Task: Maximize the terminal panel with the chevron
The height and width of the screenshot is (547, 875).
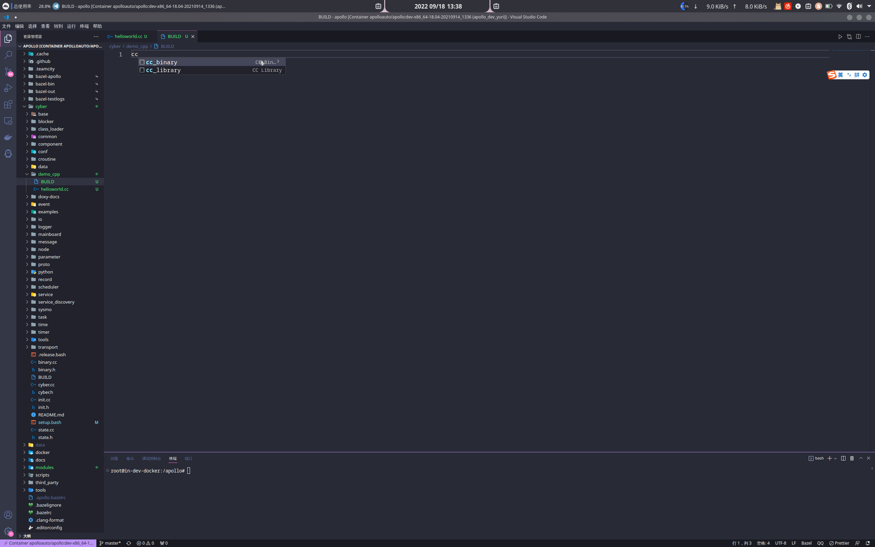Action: tap(860, 458)
